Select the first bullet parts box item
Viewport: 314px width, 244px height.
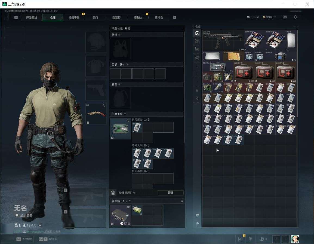coord(254,40)
